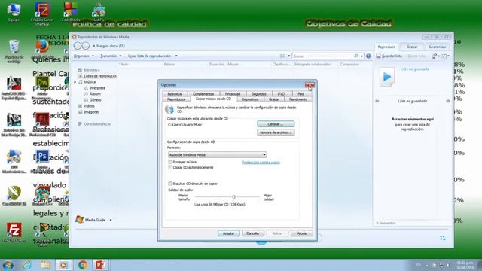
Task: Select Windows Media Player taskbar icon
Action: coord(63,265)
